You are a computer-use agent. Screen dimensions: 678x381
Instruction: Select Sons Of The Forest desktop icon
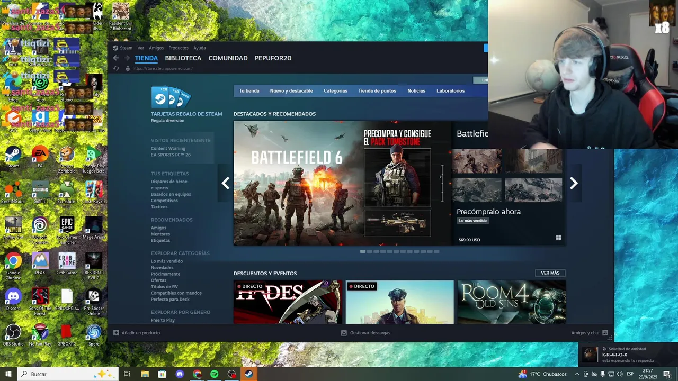click(40, 302)
